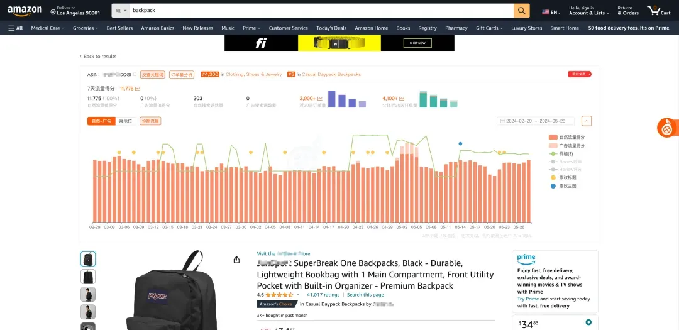
Task: Click trend icon next to 11,775 score
Action: pyautogui.click(x=137, y=89)
